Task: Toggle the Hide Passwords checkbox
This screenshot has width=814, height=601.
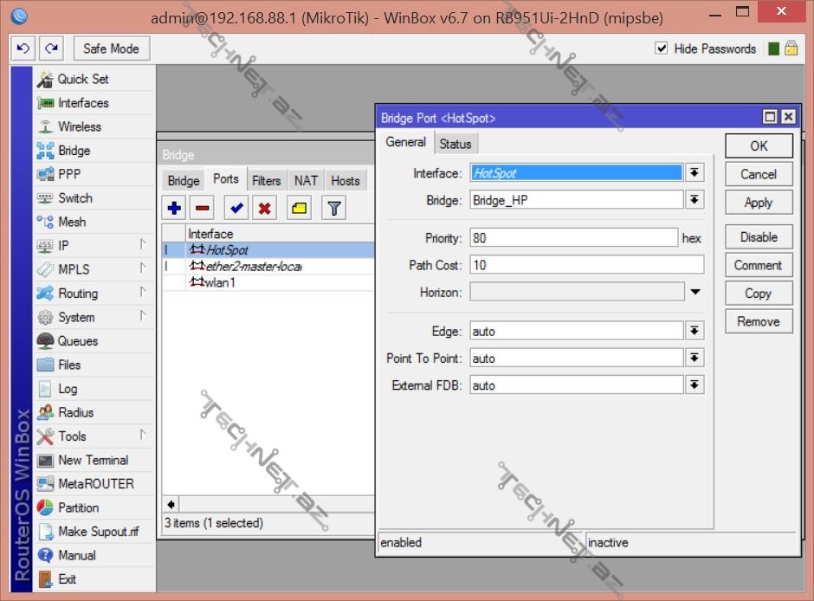Action: tap(662, 48)
